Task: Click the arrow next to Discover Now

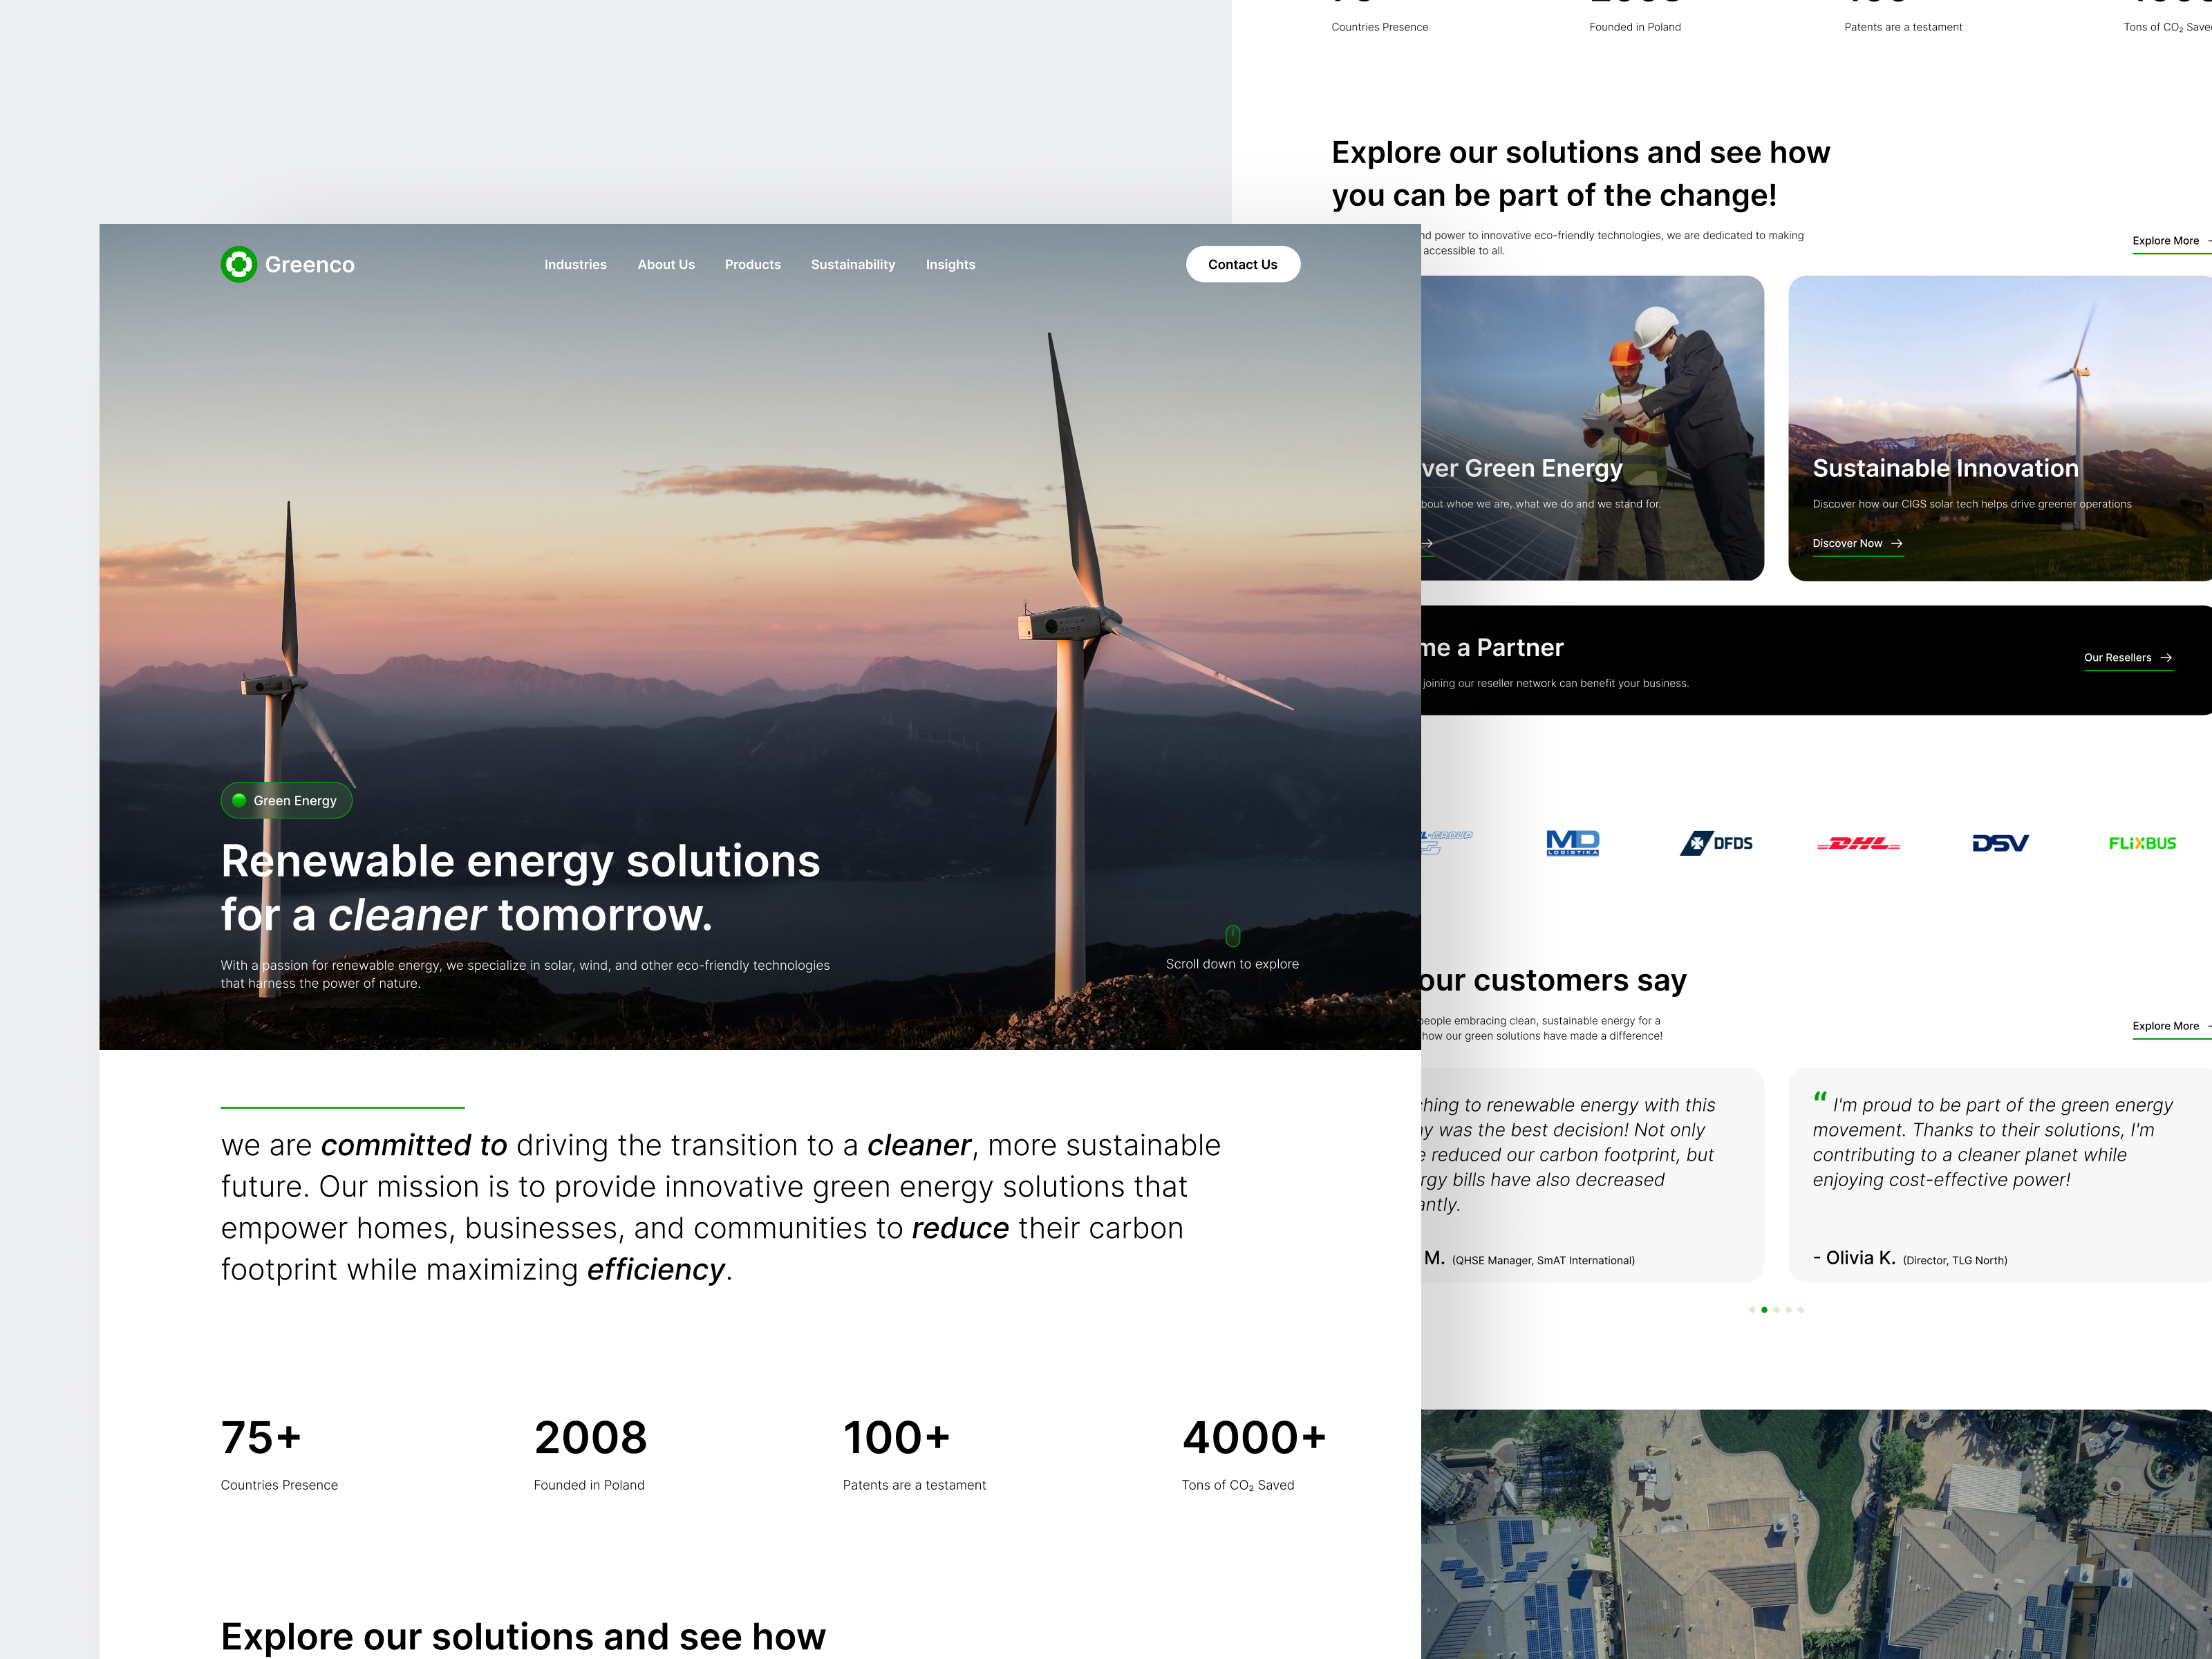Action: (1897, 543)
